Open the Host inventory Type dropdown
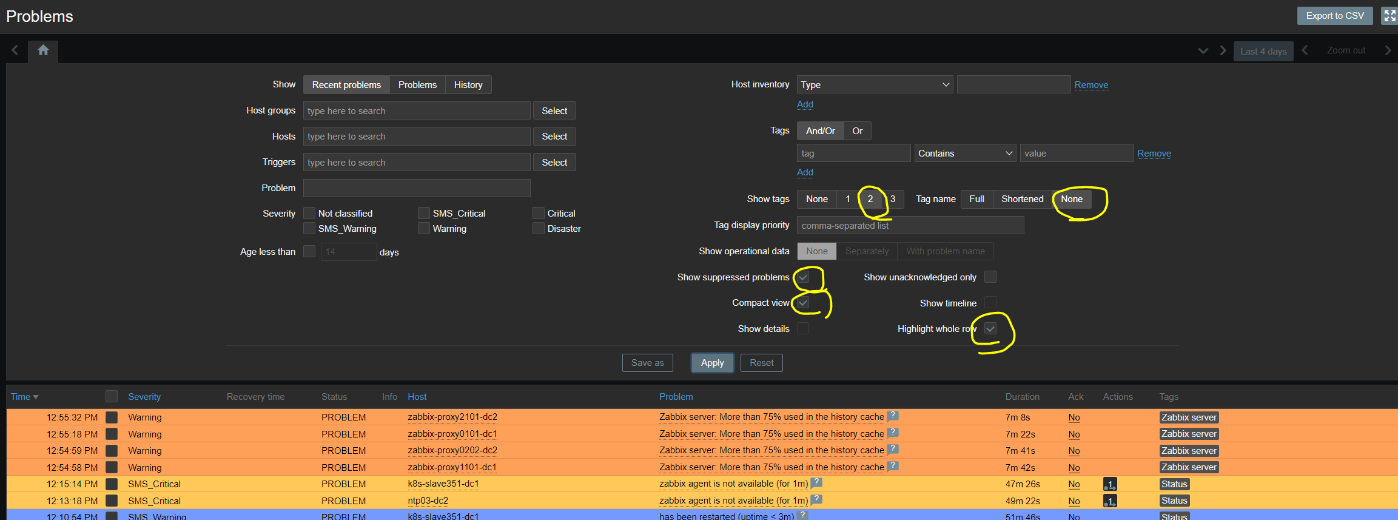 tap(874, 85)
